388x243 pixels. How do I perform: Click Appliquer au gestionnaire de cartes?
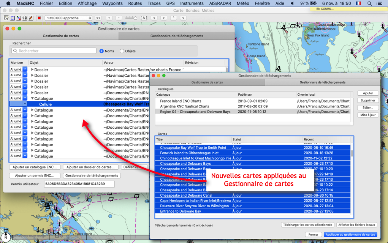point(350,235)
